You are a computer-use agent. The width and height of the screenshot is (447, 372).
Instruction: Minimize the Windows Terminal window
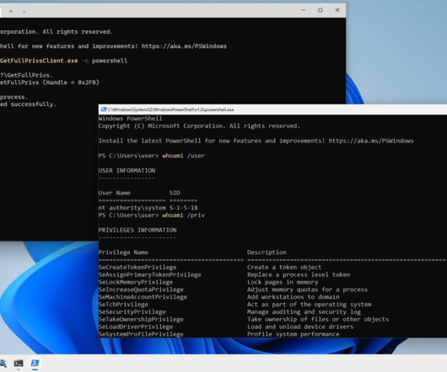[303, 10]
